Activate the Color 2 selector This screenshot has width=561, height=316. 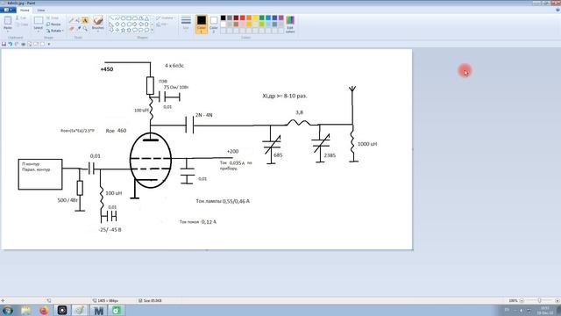point(214,24)
